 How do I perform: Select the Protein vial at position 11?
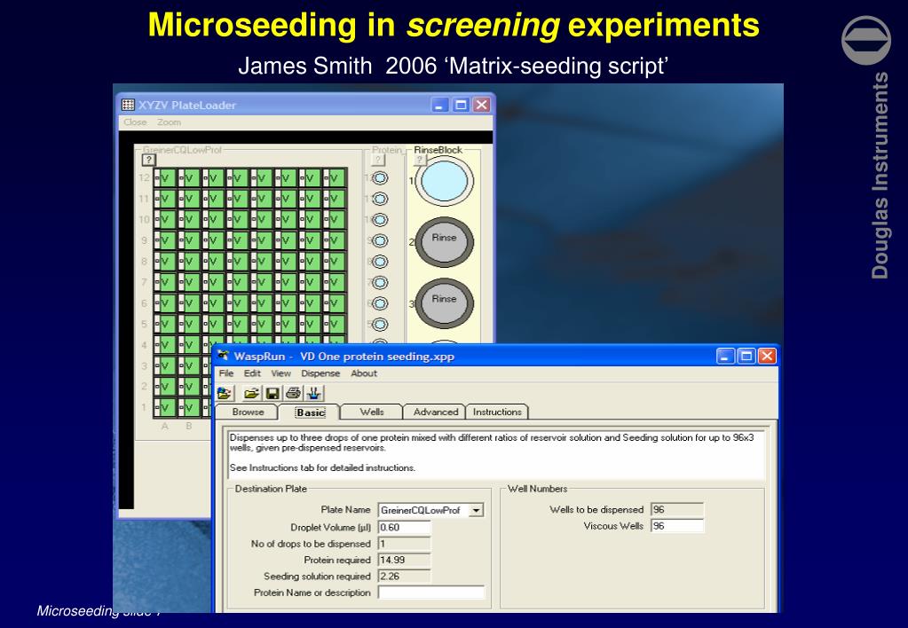point(380,199)
